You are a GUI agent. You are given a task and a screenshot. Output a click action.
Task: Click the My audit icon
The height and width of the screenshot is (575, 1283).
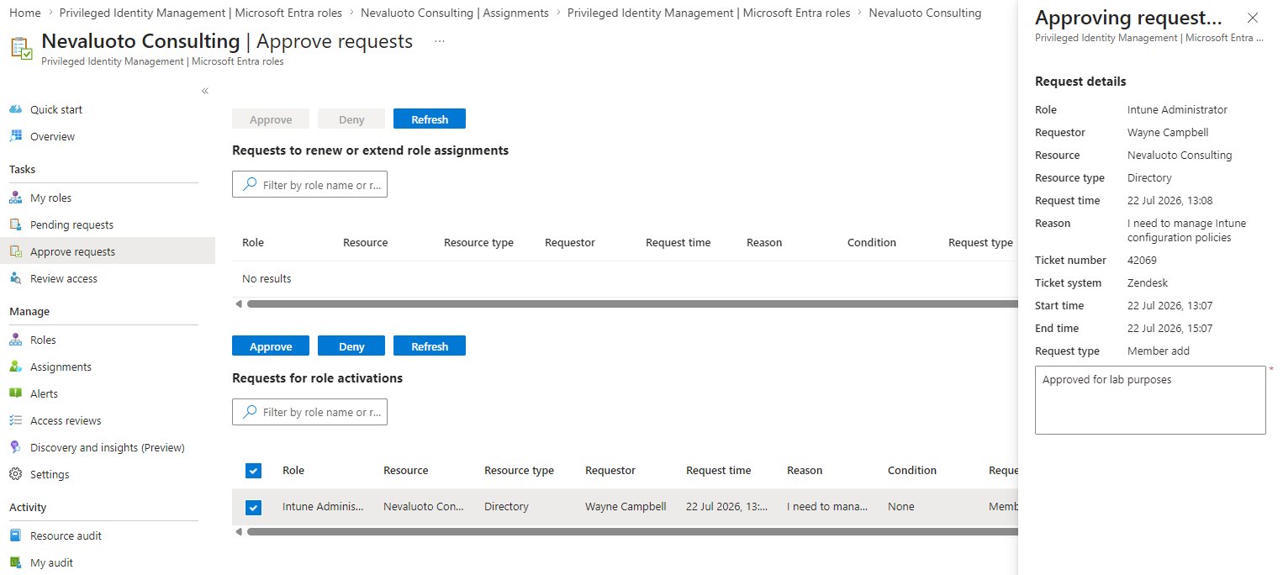pos(15,562)
